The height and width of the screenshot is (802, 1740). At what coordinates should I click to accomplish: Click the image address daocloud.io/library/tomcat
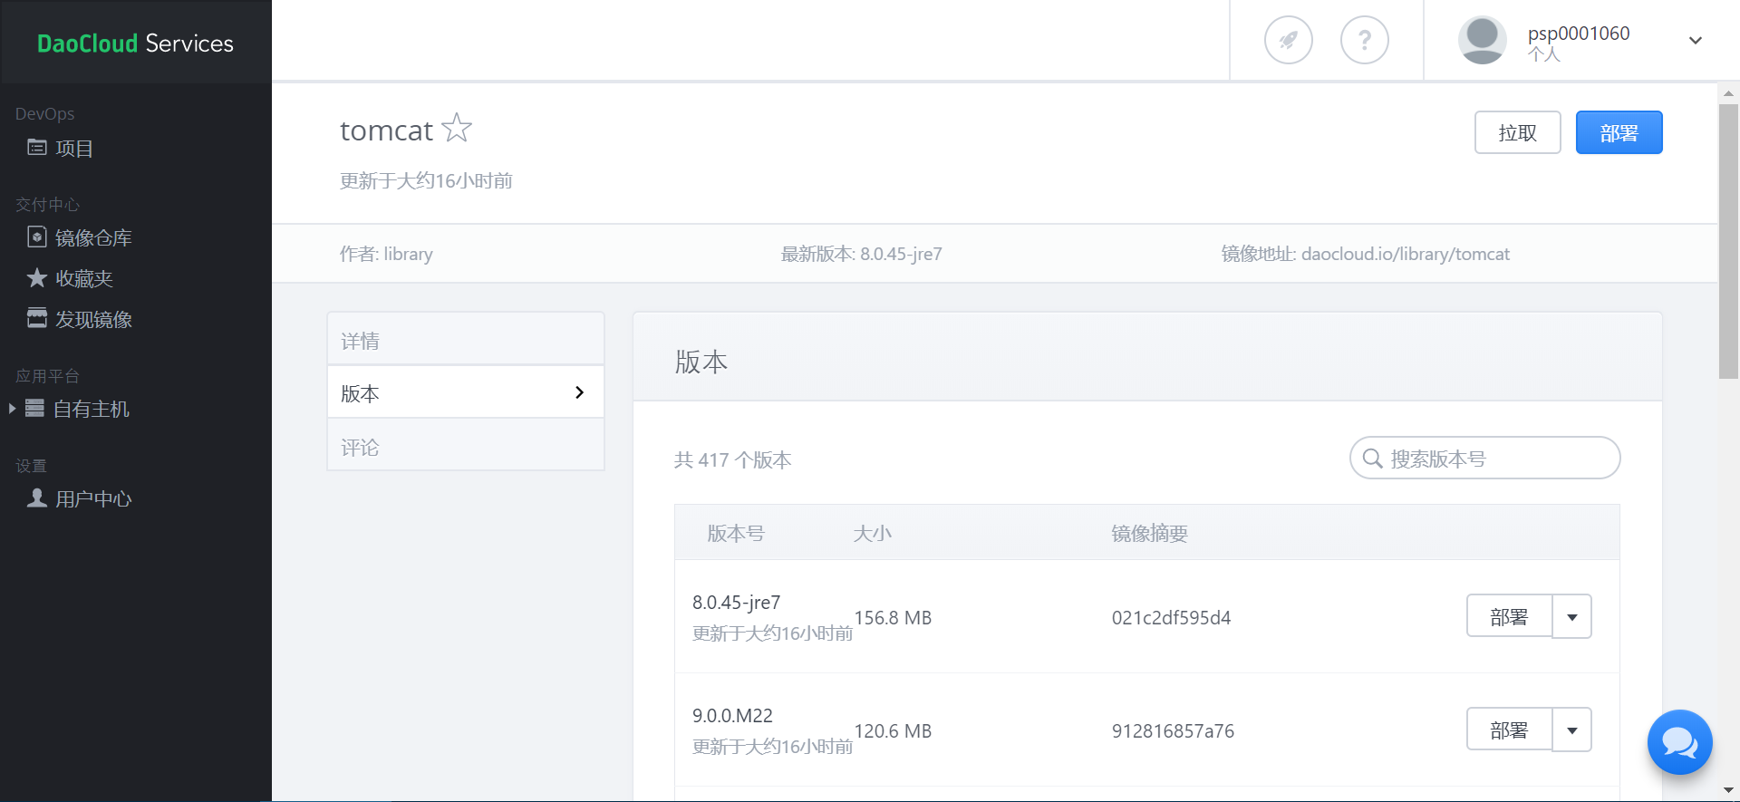1406,254
